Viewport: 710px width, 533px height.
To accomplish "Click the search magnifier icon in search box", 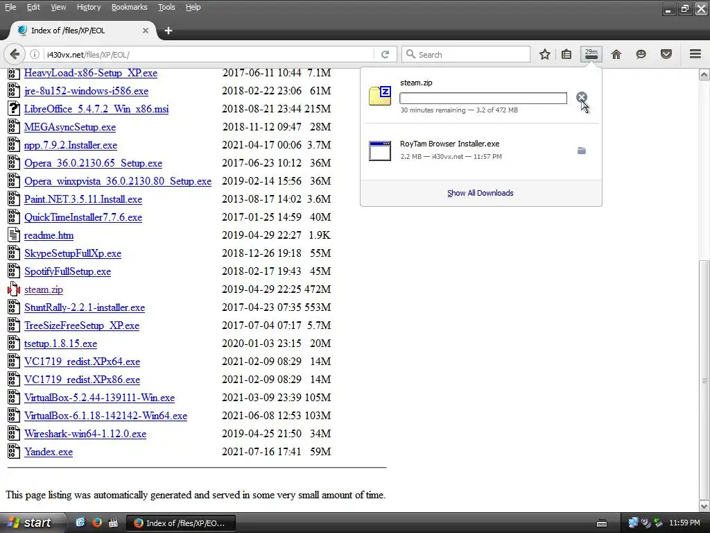I will point(410,54).
